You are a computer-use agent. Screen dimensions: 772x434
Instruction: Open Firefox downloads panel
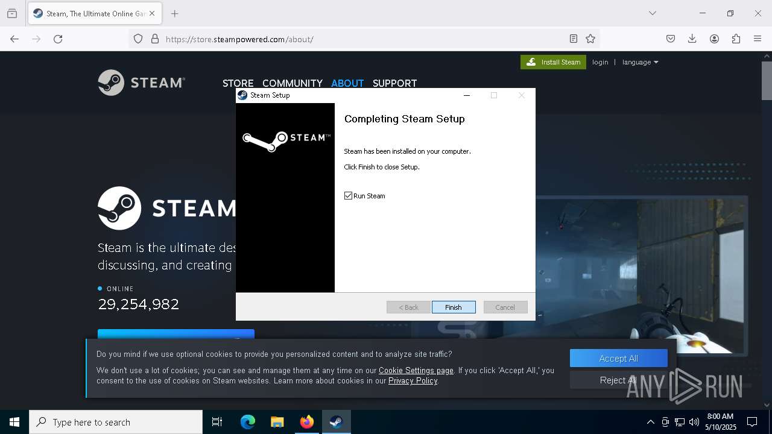(692, 39)
